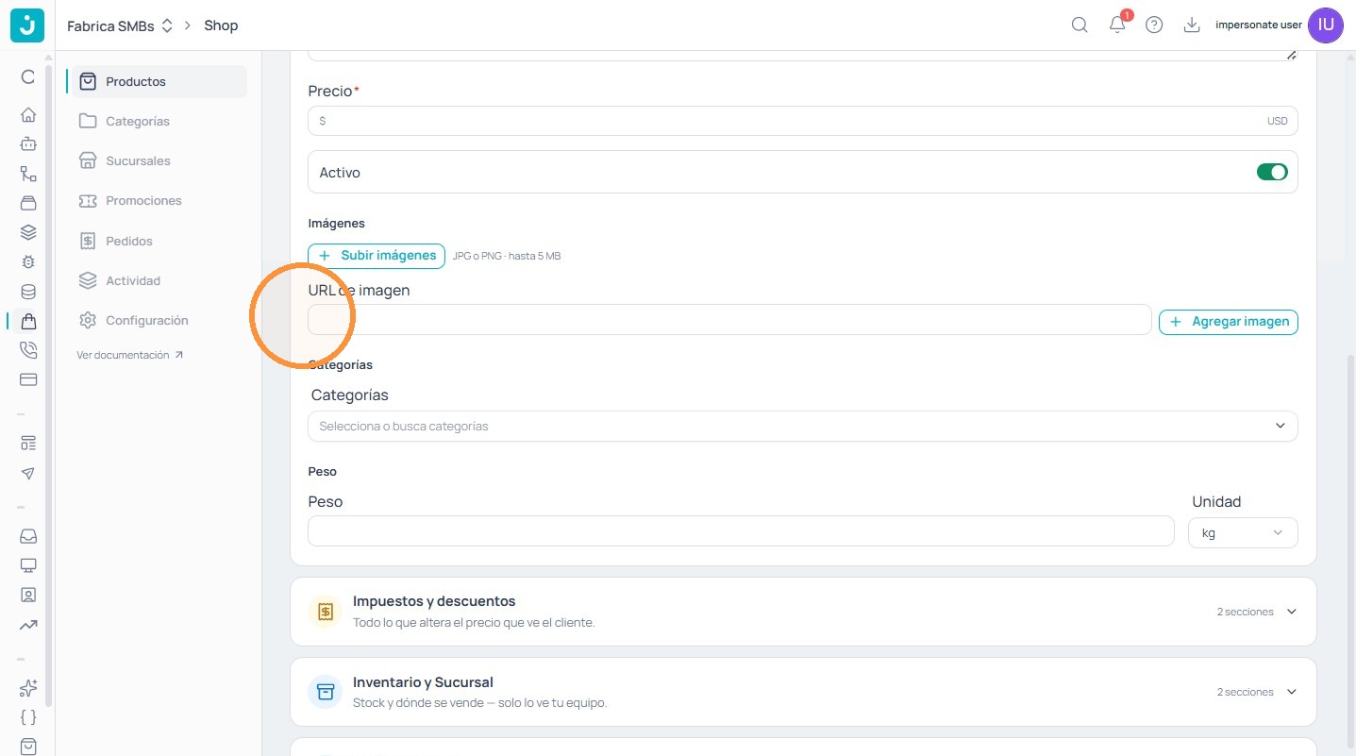
Task: Toggle the Activo switch off
Action: click(x=1272, y=173)
